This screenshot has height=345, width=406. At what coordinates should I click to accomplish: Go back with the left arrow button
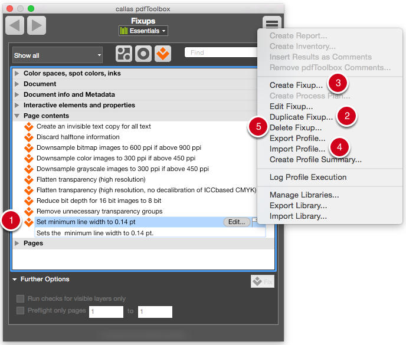[15, 25]
